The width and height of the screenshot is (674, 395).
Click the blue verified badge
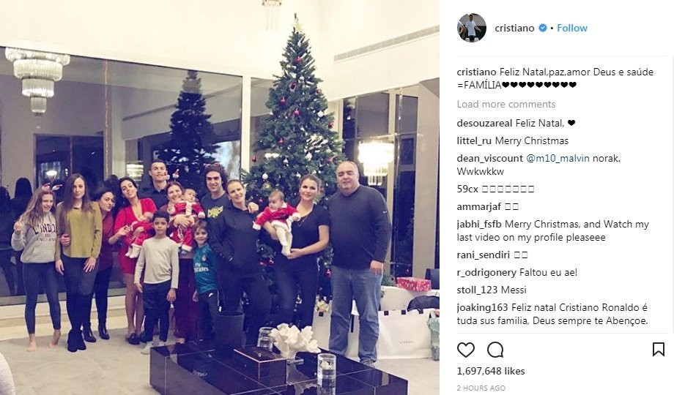[x=542, y=28]
